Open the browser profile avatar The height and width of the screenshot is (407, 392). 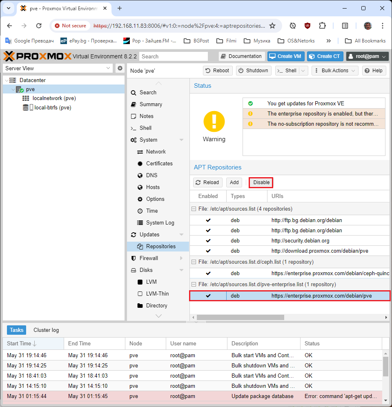(367, 26)
